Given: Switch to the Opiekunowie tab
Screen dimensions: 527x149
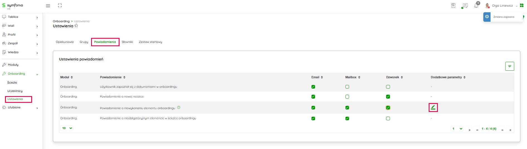Looking at the screenshot, I should [65, 42].
